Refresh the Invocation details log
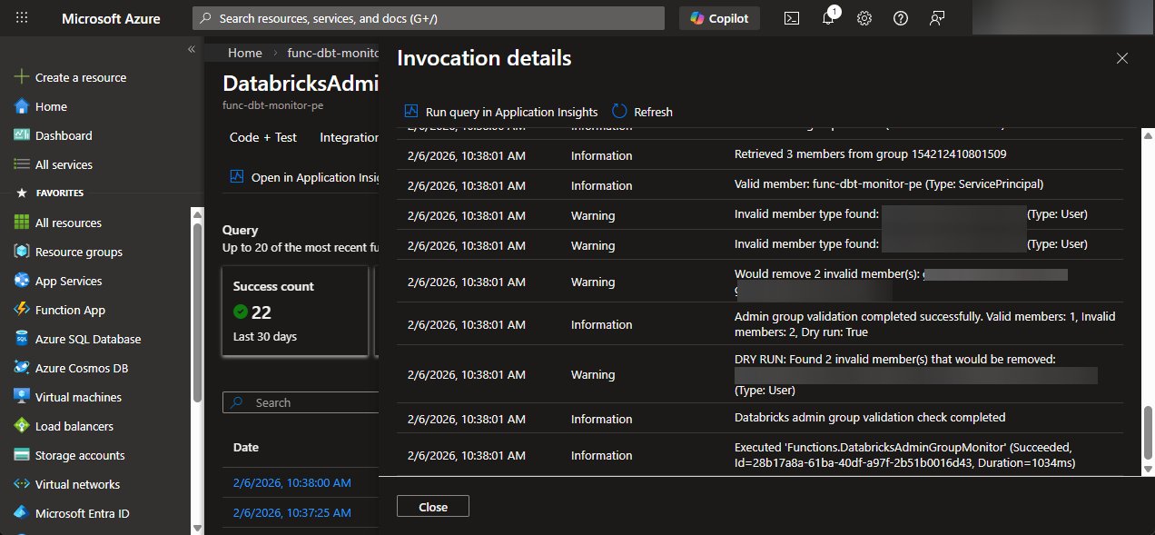The image size is (1155, 535). pyautogui.click(x=642, y=112)
